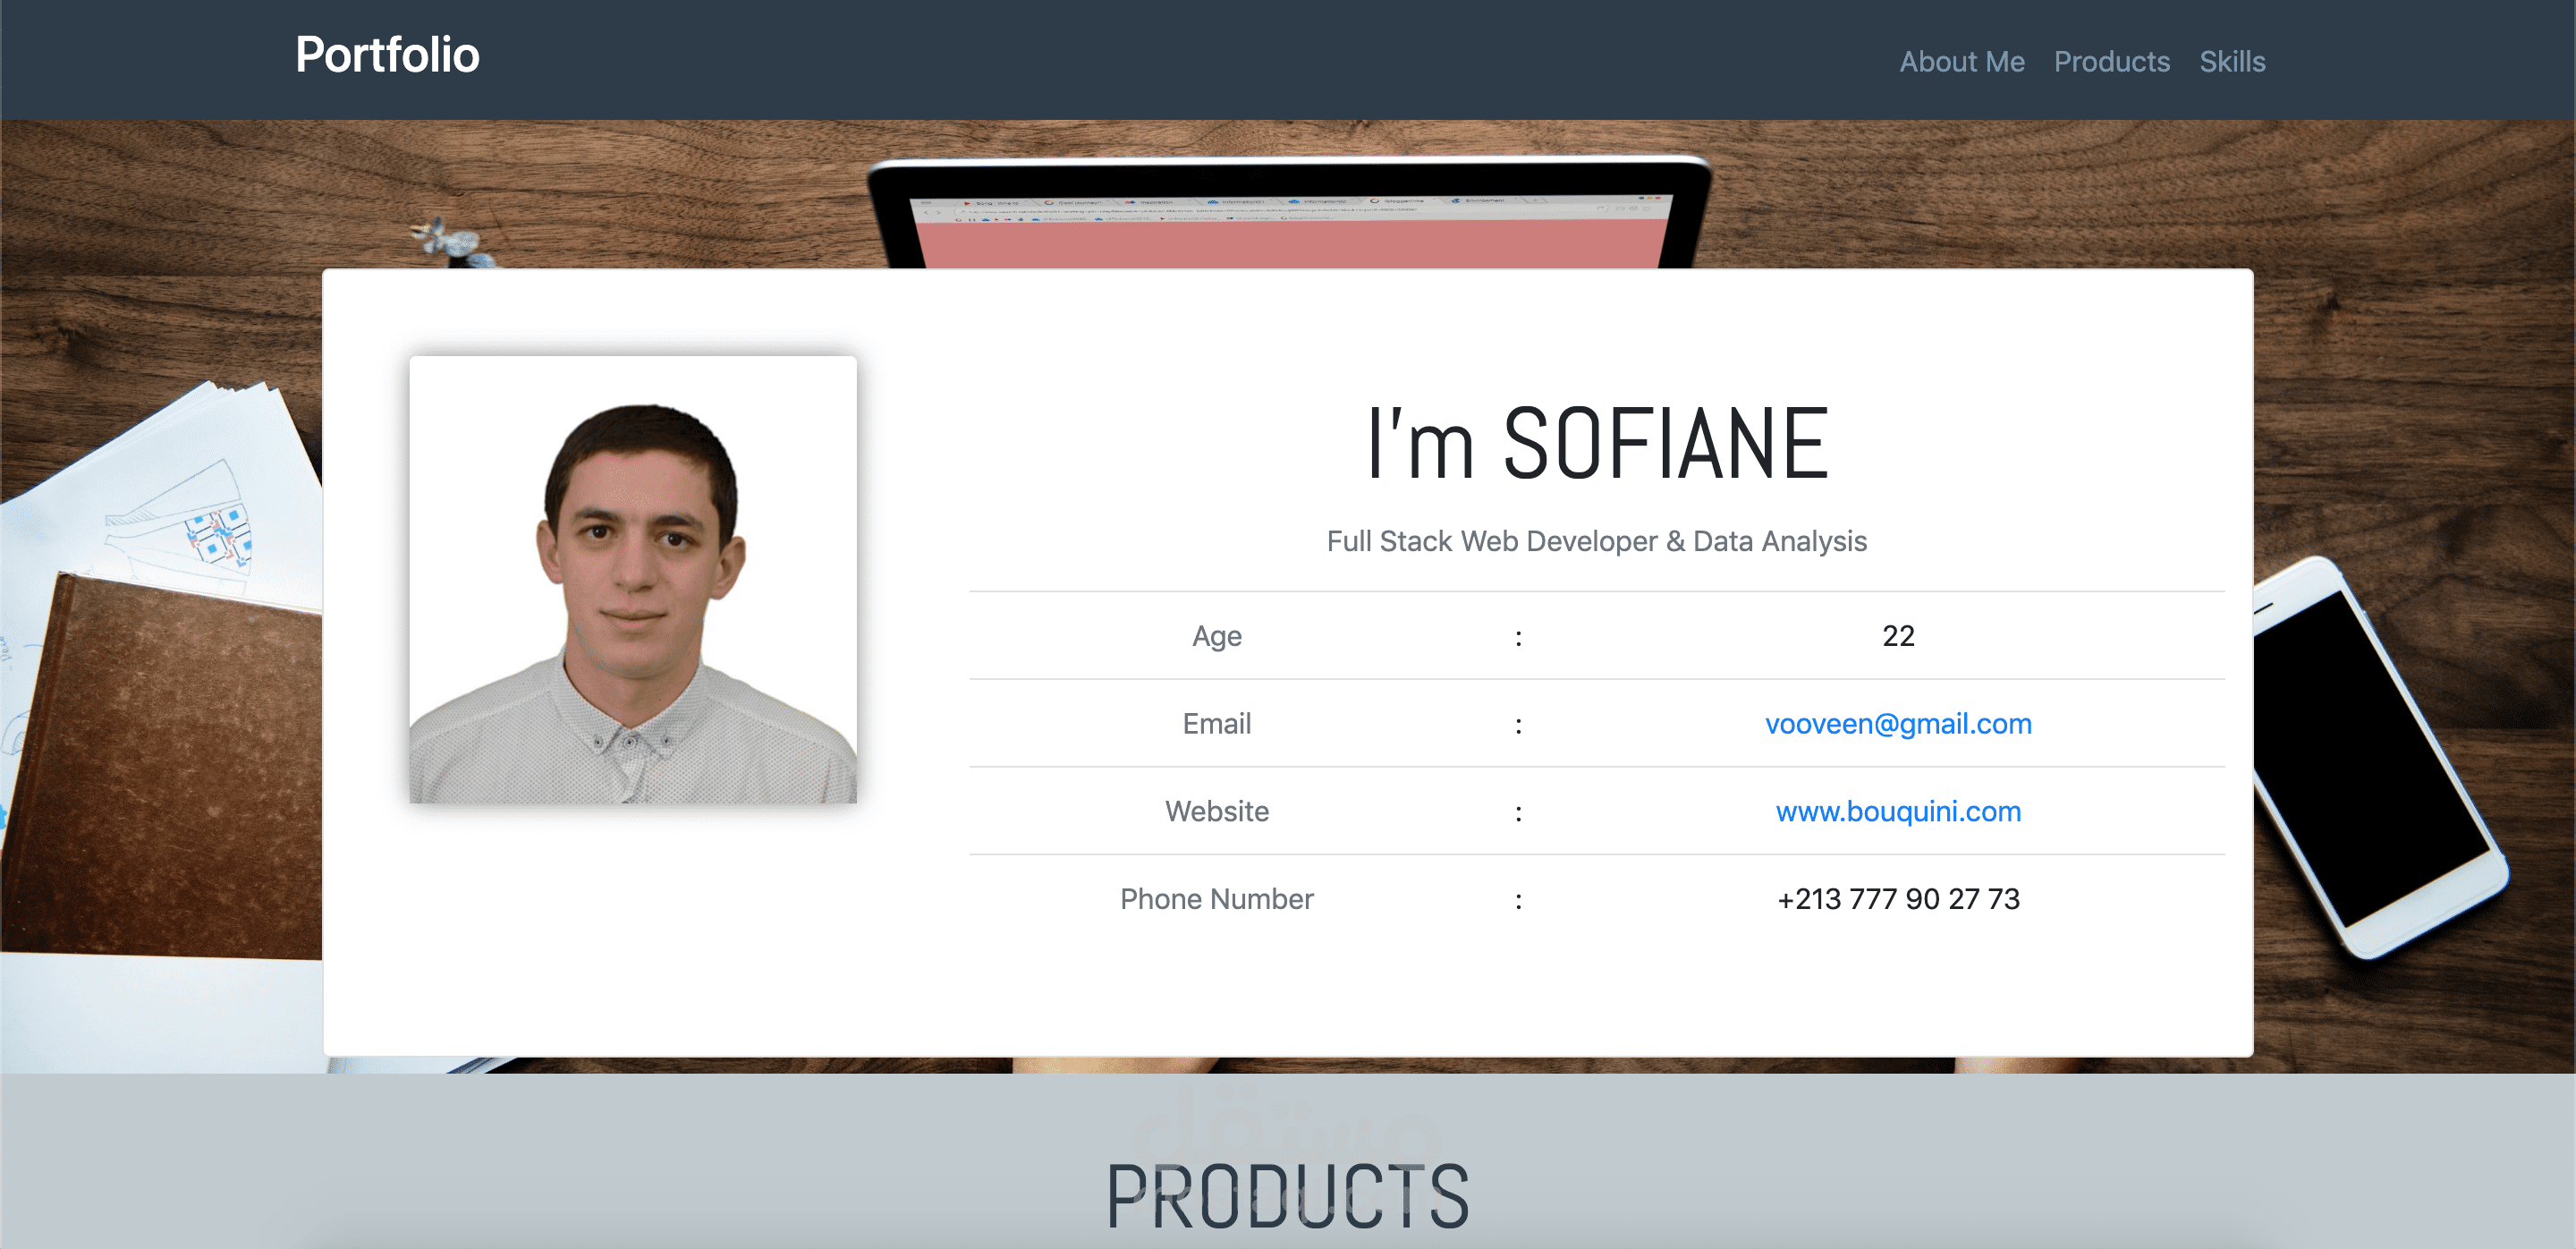Click the phone number +213 777 90 27 73
The width and height of the screenshot is (2576, 1249).
tap(1897, 899)
